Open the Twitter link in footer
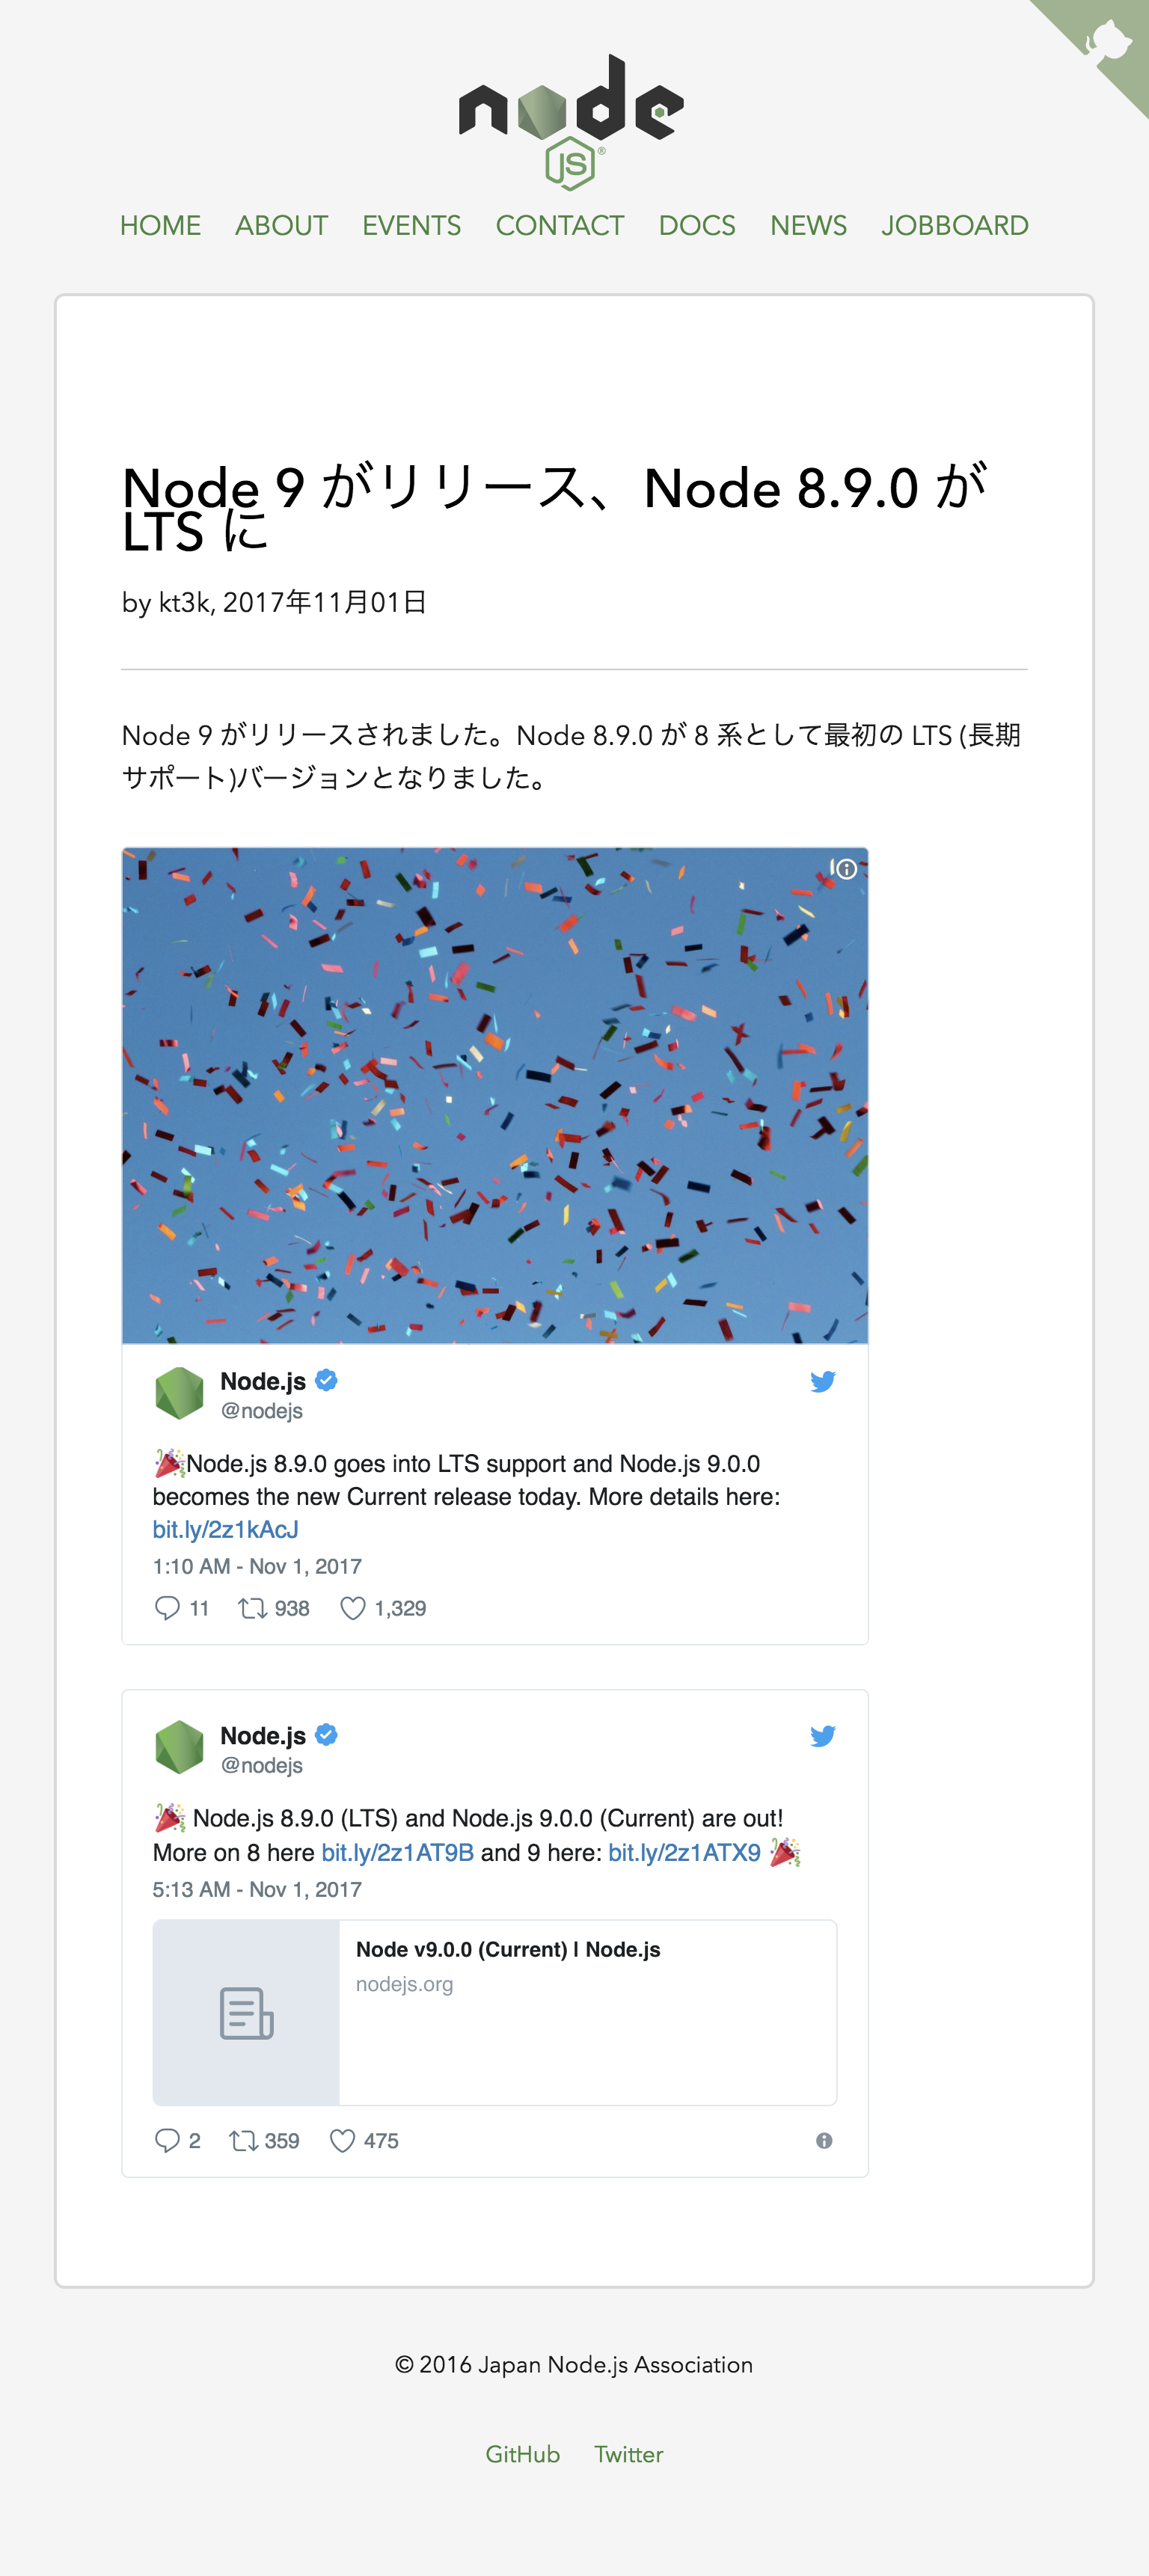 click(629, 2454)
